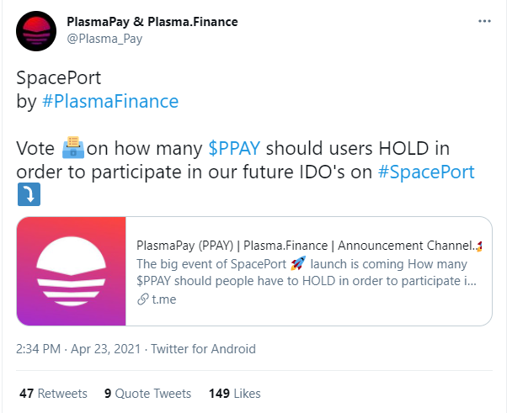
Task: View the 47 Retweets list
Action: pos(53,394)
